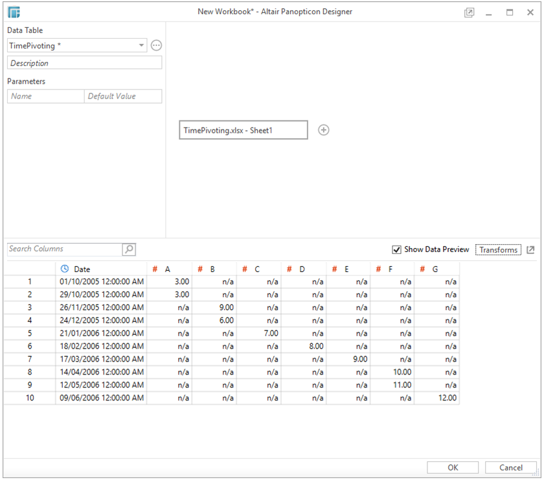
Task: Focus the Description input field
Action: pyautogui.click(x=84, y=63)
